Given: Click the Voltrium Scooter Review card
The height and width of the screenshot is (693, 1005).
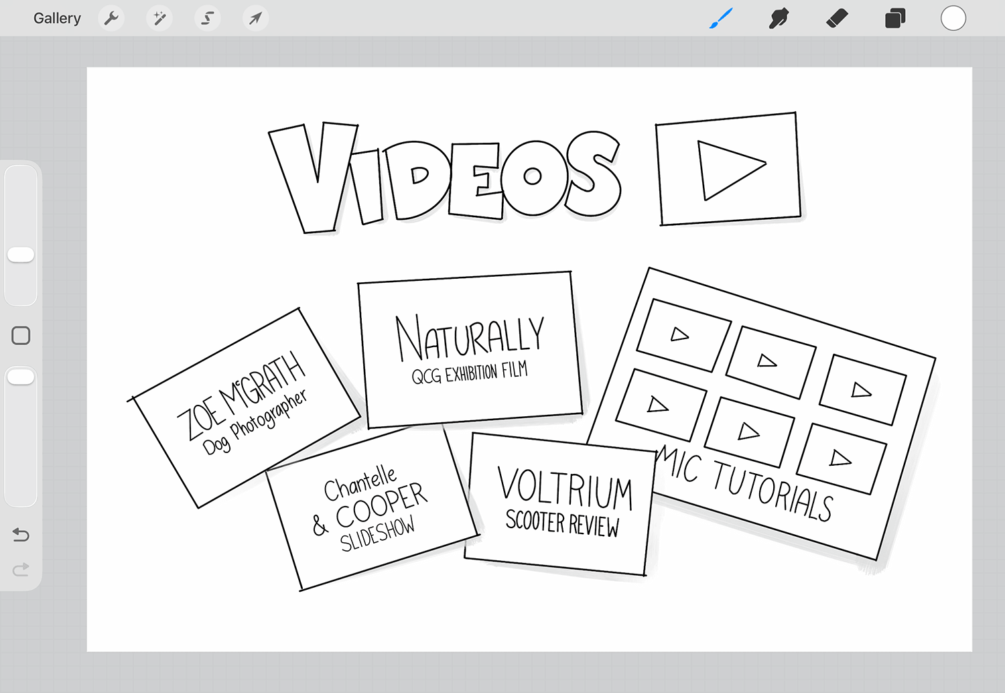Looking at the screenshot, I should [563, 504].
